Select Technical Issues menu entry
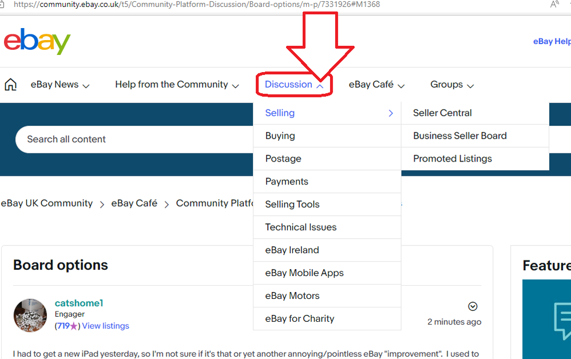This screenshot has width=571, height=359. (327, 227)
